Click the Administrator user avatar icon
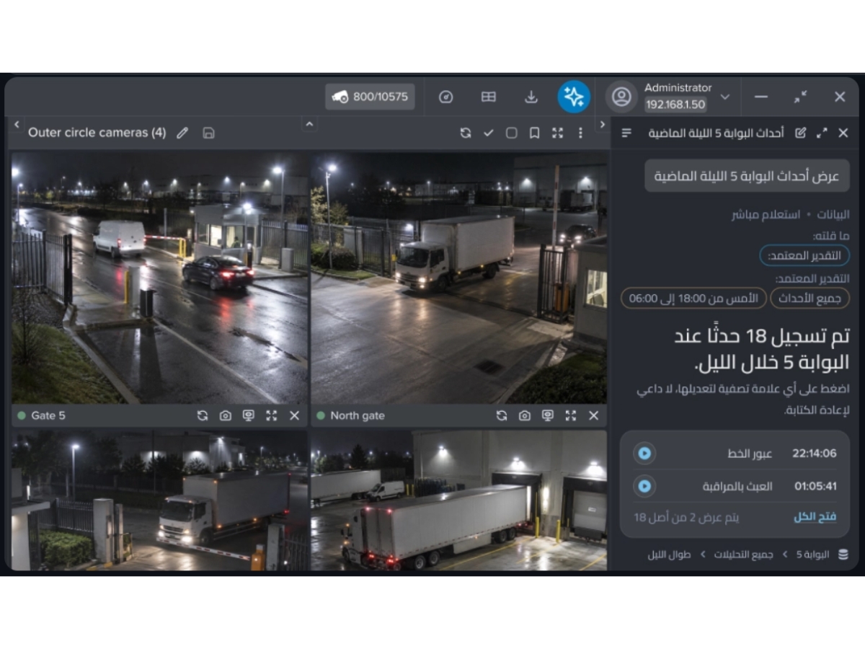Screen dimensions: 865x649 click(621, 97)
